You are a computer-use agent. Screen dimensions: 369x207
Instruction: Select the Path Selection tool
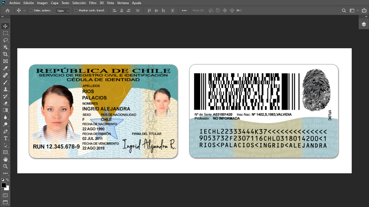click(x=5, y=145)
